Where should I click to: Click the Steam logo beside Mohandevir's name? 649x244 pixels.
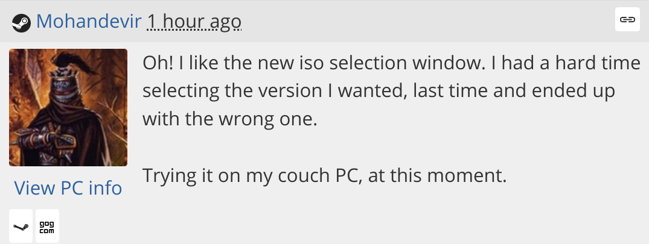21,22
